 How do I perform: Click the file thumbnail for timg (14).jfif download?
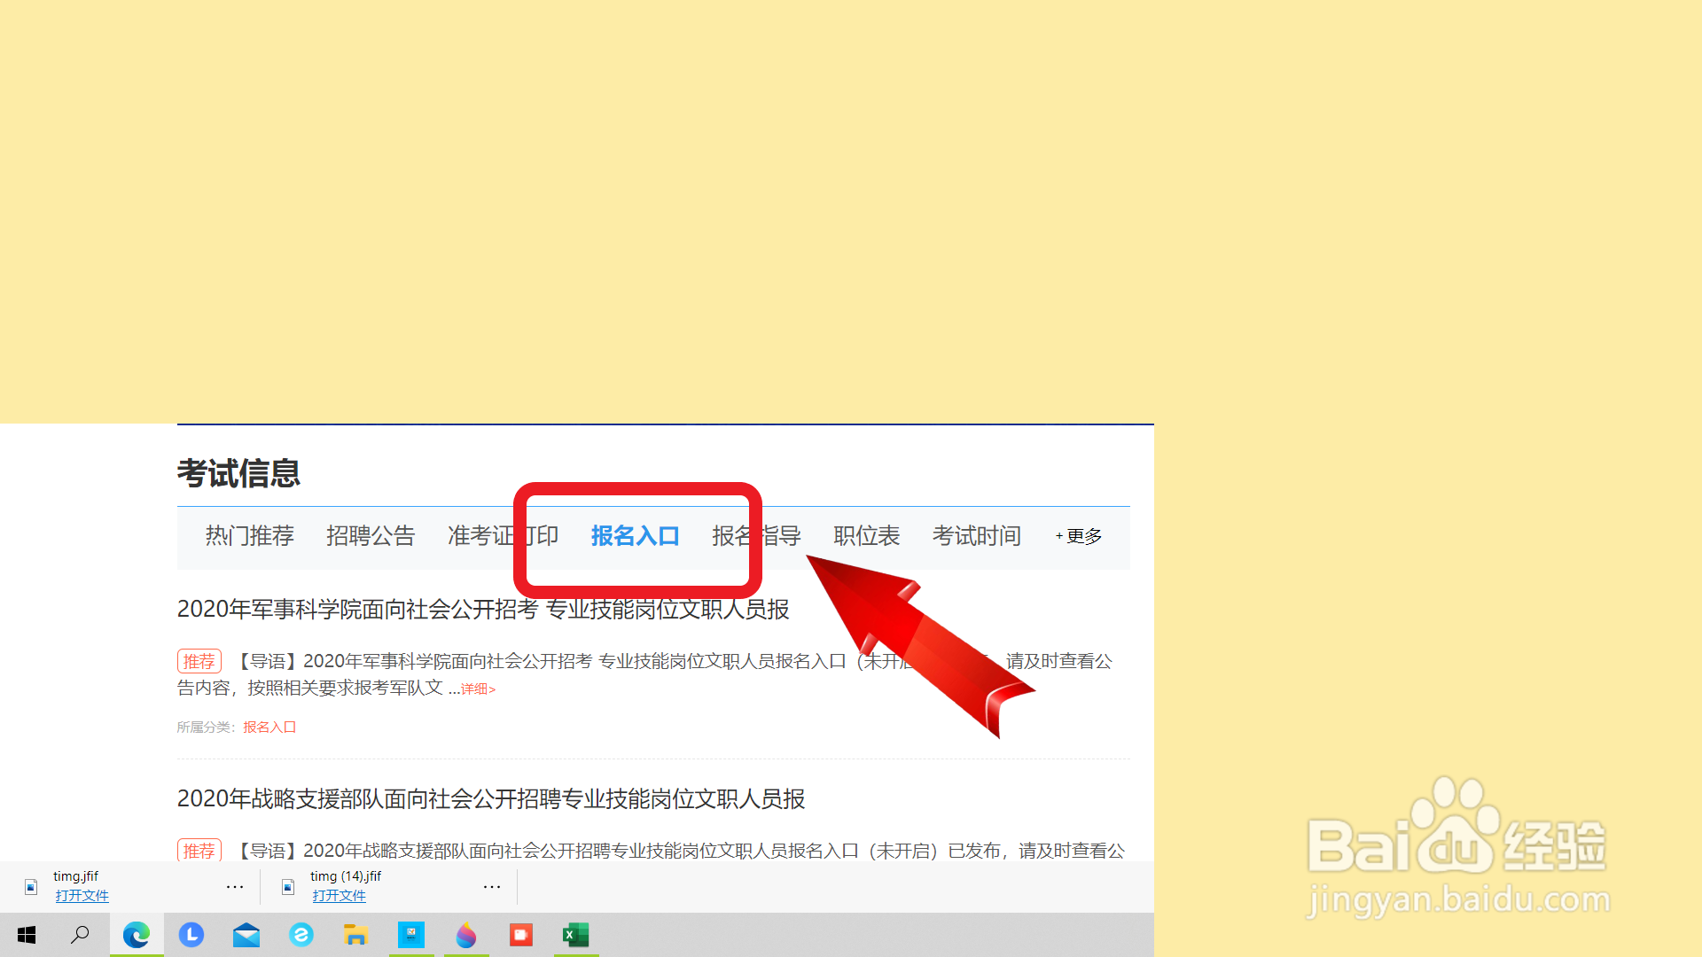click(287, 886)
